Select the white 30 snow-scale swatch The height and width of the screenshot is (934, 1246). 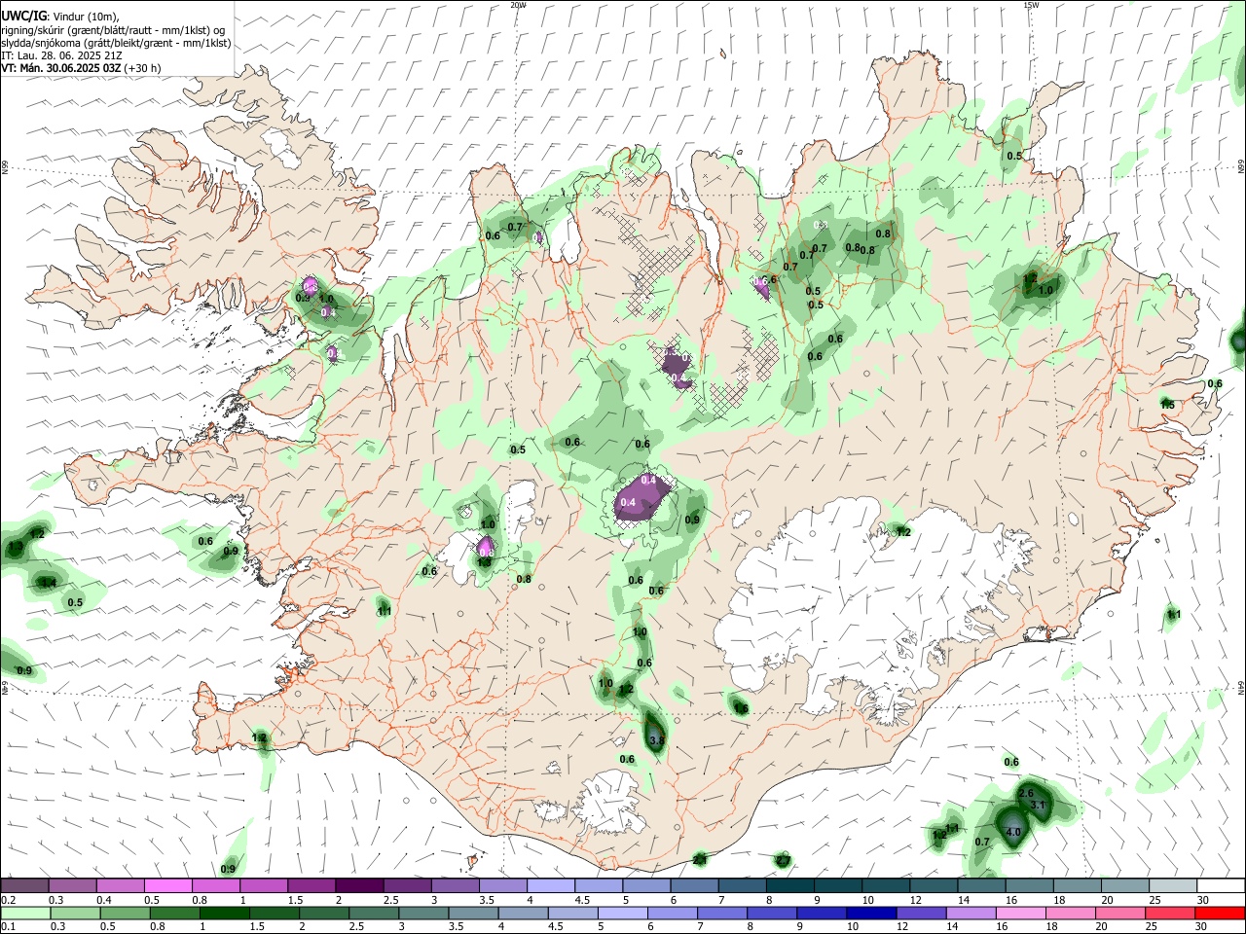(1221, 885)
